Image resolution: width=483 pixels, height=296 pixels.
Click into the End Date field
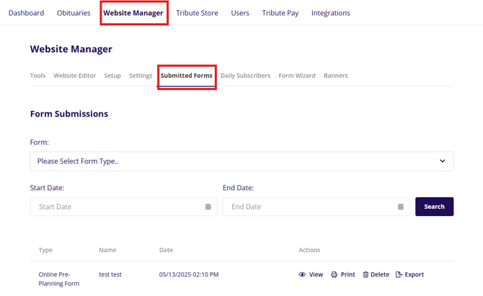tap(308, 207)
